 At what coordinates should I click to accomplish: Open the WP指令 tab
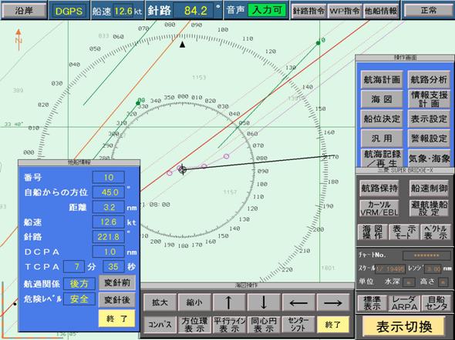tap(345, 11)
